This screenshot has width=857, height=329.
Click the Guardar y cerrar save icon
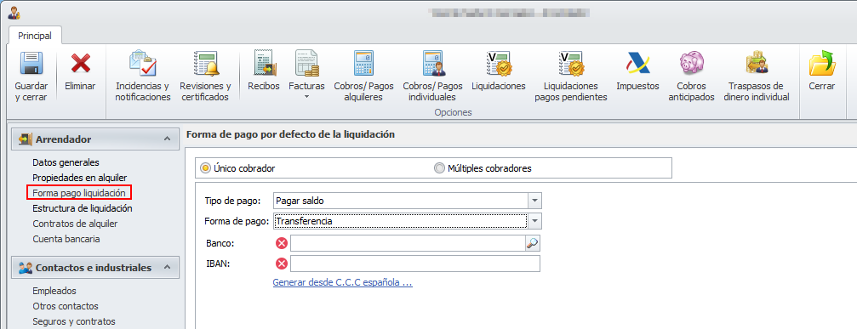pyautogui.click(x=31, y=63)
